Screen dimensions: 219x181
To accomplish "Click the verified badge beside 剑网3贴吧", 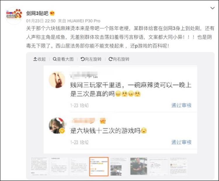I will pyautogui.click(x=52, y=13).
